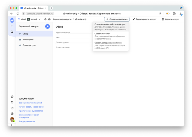The height and width of the screenshot is (137, 192).
Task: Click the help question mark icon
Action: (12, 108)
